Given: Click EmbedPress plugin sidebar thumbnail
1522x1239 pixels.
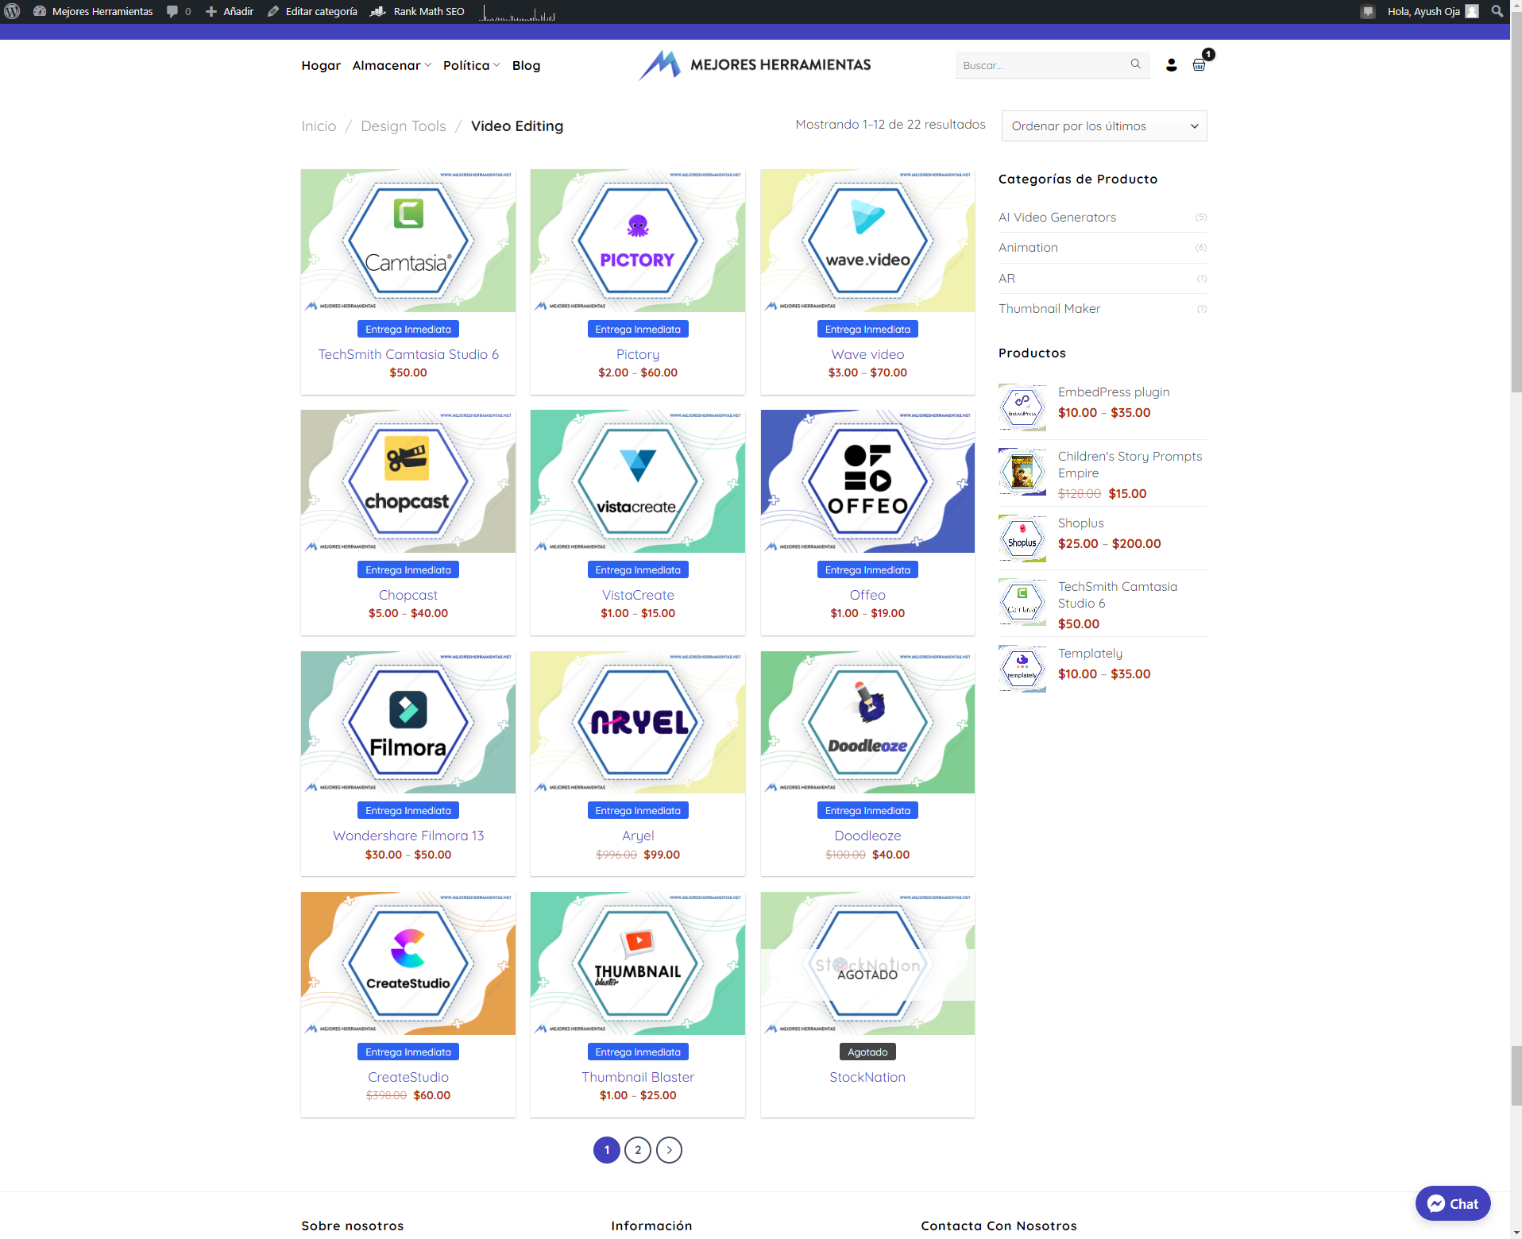Looking at the screenshot, I should (x=1022, y=407).
